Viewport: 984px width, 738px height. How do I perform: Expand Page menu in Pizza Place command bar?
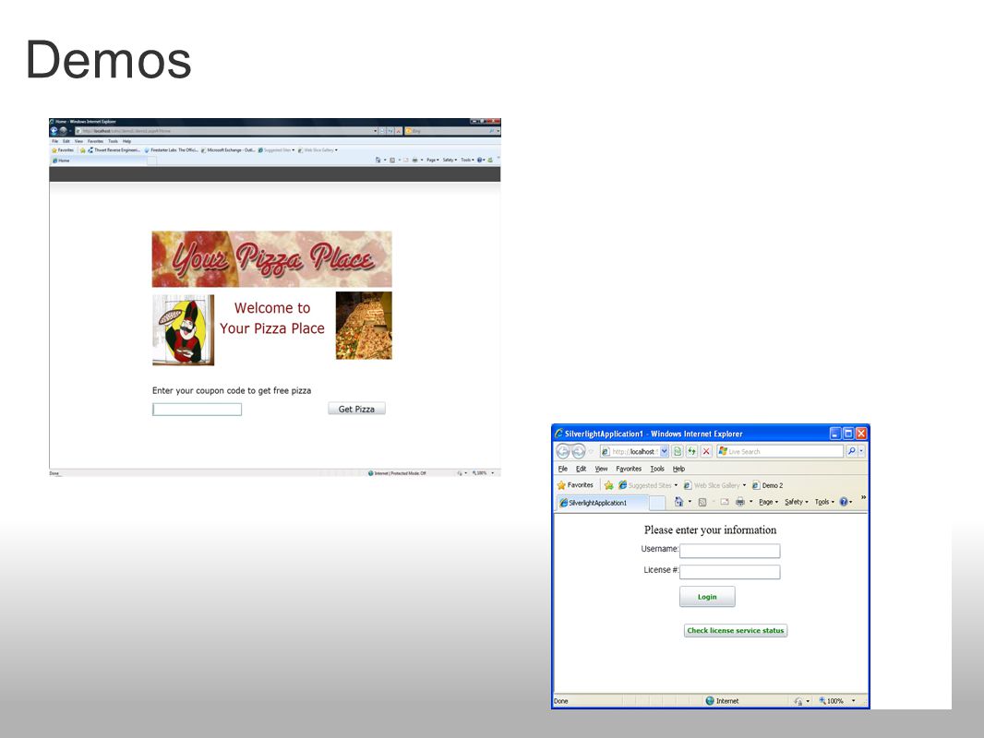(x=432, y=160)
